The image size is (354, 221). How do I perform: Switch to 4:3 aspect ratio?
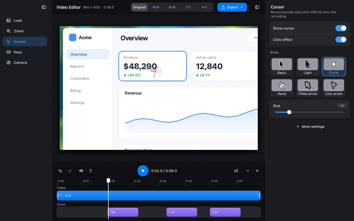(x=204, y=7)
